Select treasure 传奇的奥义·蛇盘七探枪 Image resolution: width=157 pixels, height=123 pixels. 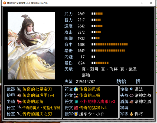pyautogui.click(x=41, y=108)
